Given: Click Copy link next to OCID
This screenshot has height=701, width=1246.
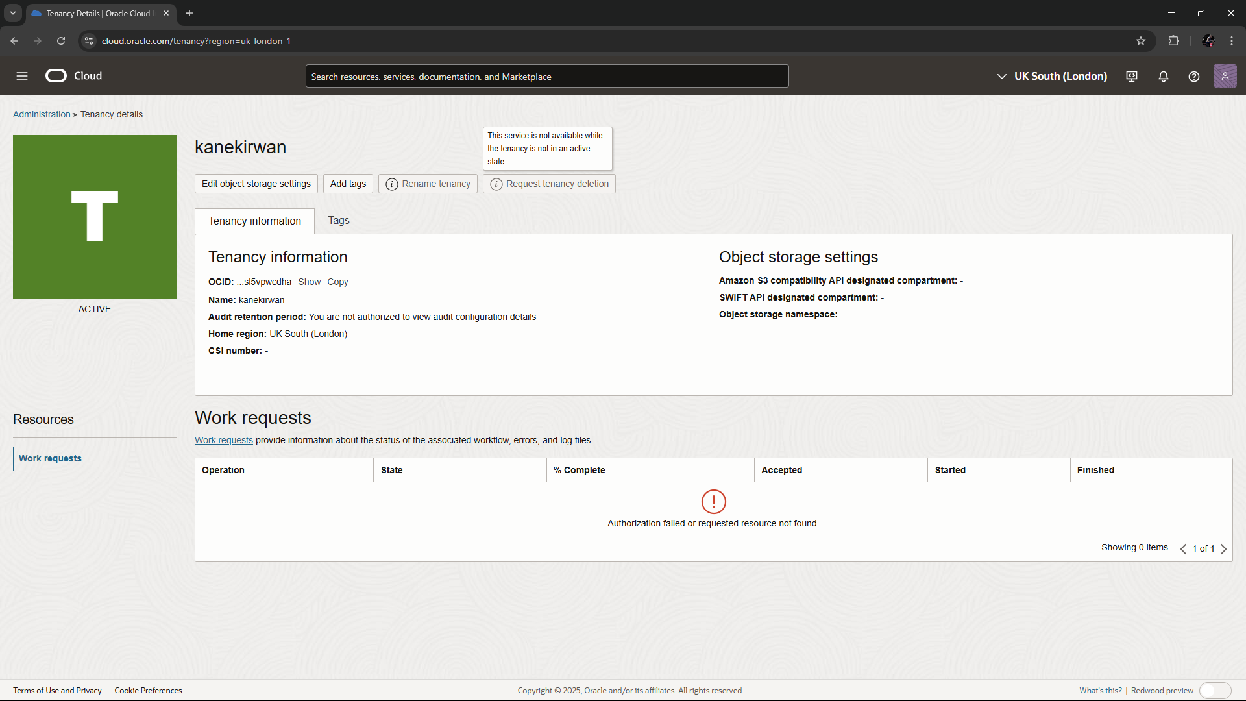Looking at the screenshot, I should tap(337, 282).
